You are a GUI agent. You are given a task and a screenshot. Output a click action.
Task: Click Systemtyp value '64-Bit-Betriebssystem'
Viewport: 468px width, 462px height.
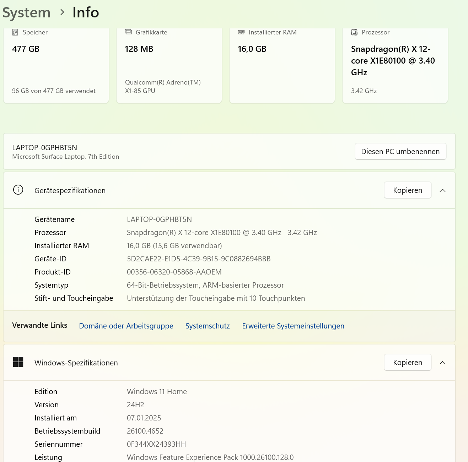(x=205, y=285)
